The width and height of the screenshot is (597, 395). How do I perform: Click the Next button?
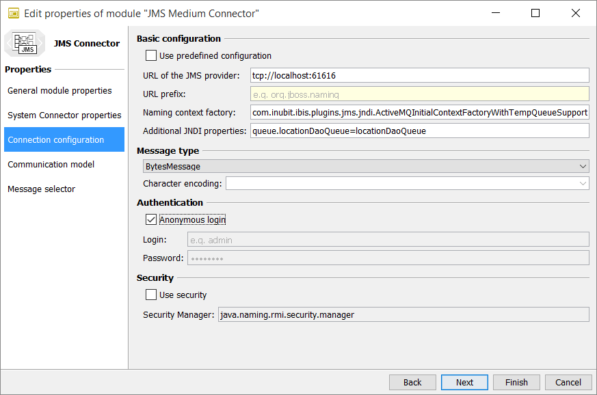[x=464, y=382]
